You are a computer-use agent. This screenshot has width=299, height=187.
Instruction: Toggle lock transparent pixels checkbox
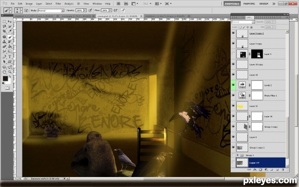[x=240, y=27]
